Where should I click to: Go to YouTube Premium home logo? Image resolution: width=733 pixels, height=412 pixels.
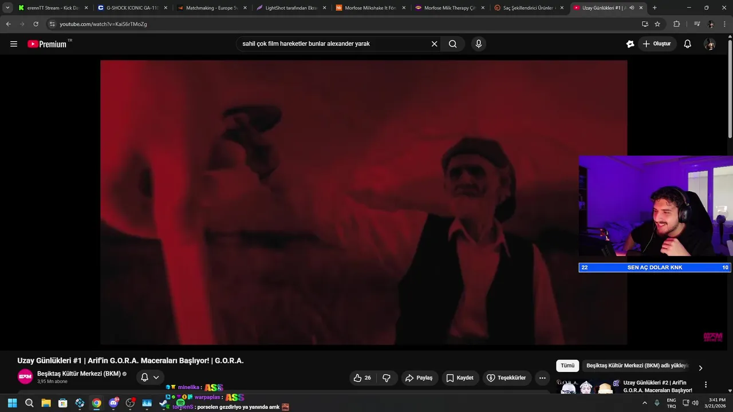pyautogui.click(x=47, y=44)
